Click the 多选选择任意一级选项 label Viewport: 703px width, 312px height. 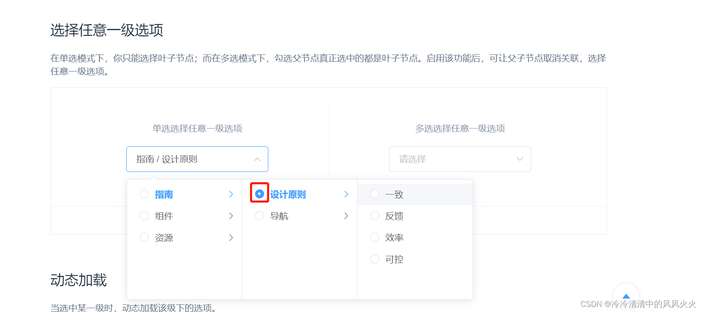(460, 129)
